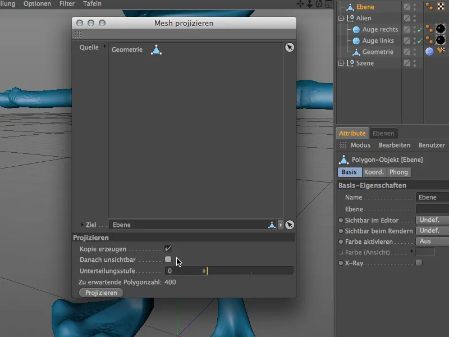449x337 pixels.
Task: Select the Basis tab button
Action: pyautogui.click(x=349, y=172)
